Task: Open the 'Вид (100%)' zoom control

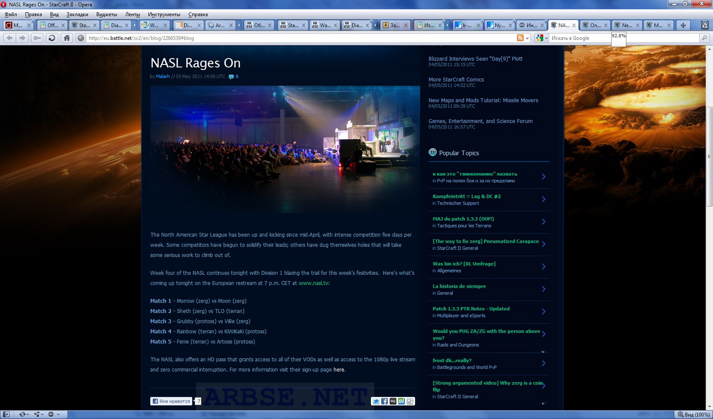Action: [x=693, y=414]
